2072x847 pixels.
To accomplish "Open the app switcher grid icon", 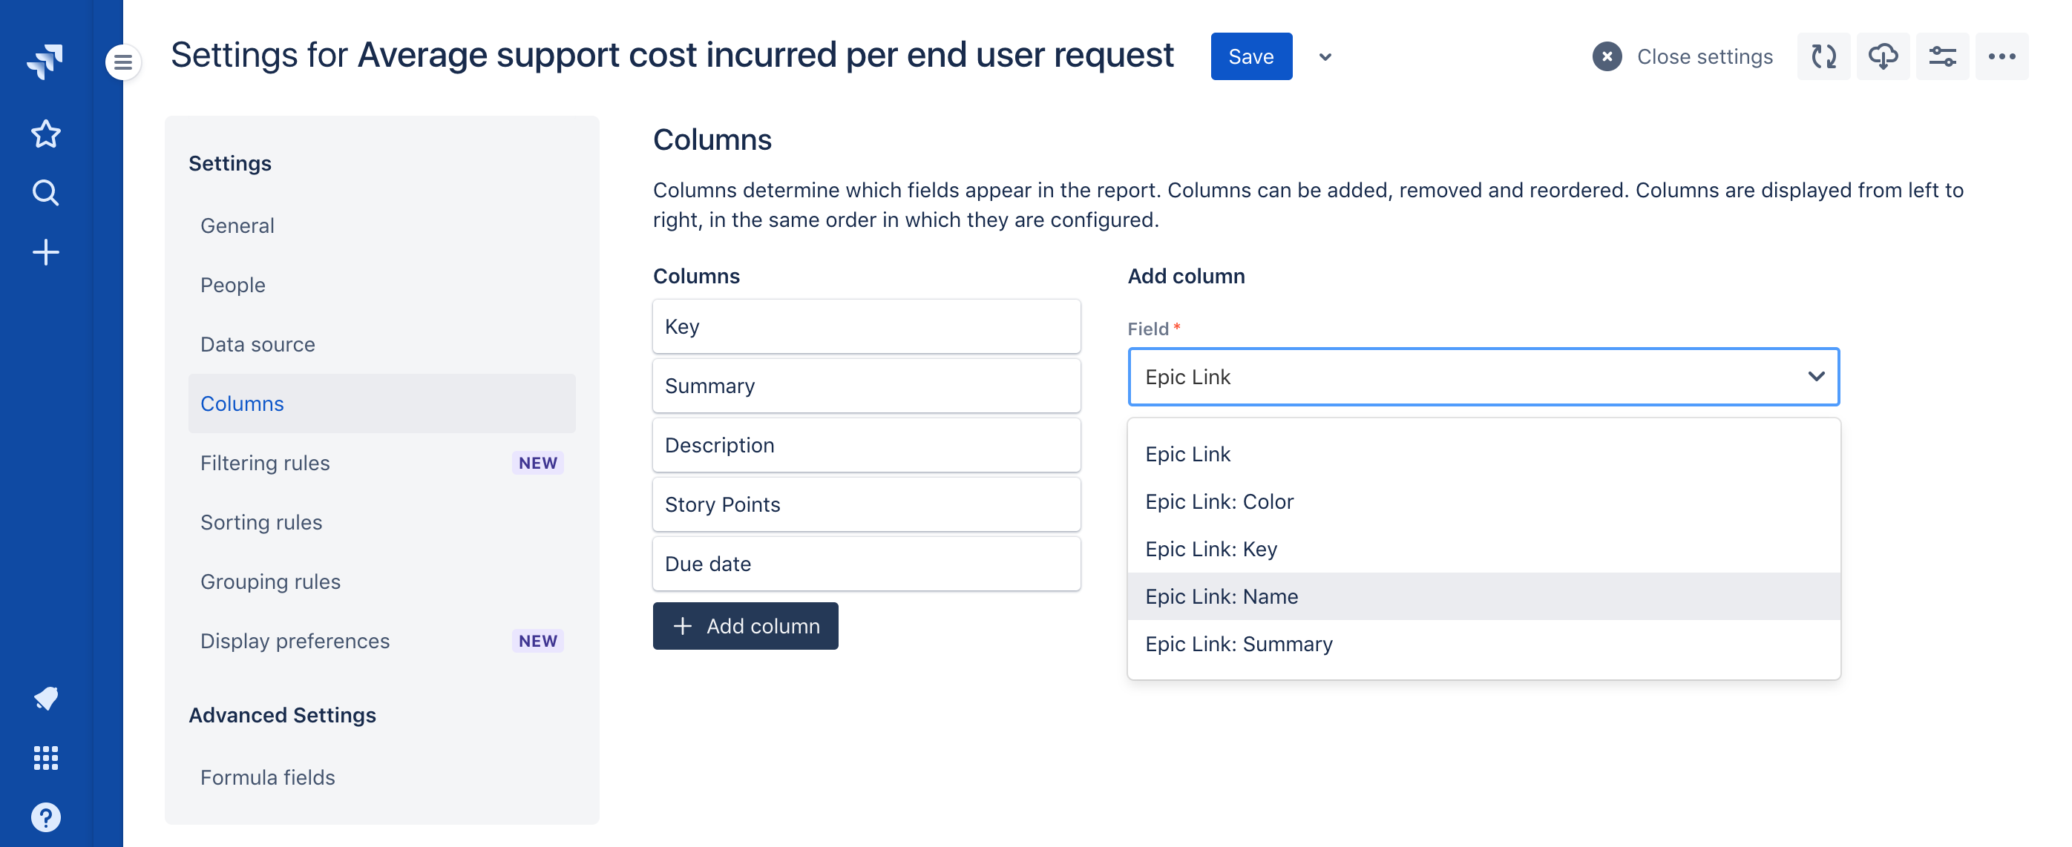I will click(45, 758).
